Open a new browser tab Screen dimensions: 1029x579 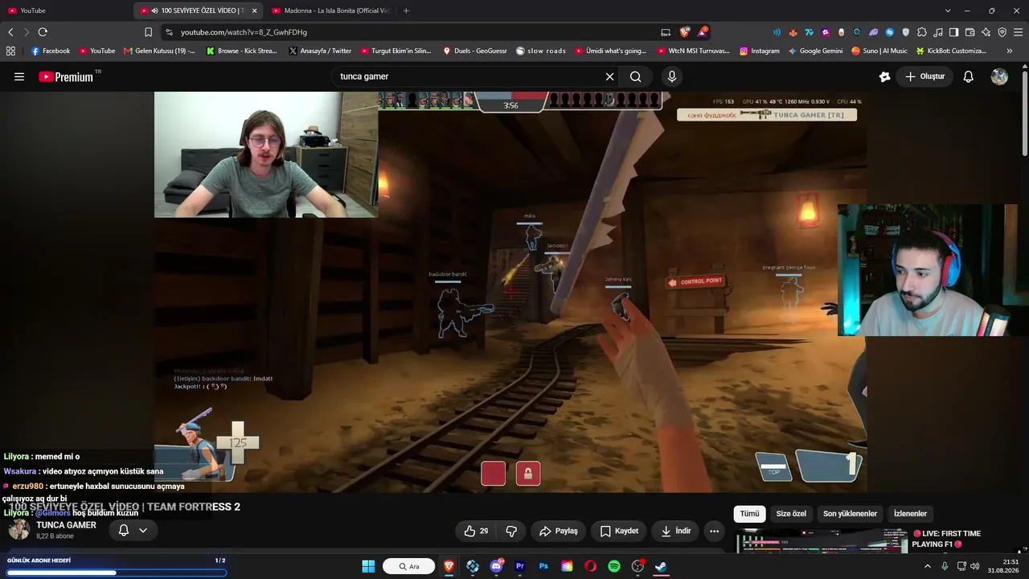click(406, 10)
